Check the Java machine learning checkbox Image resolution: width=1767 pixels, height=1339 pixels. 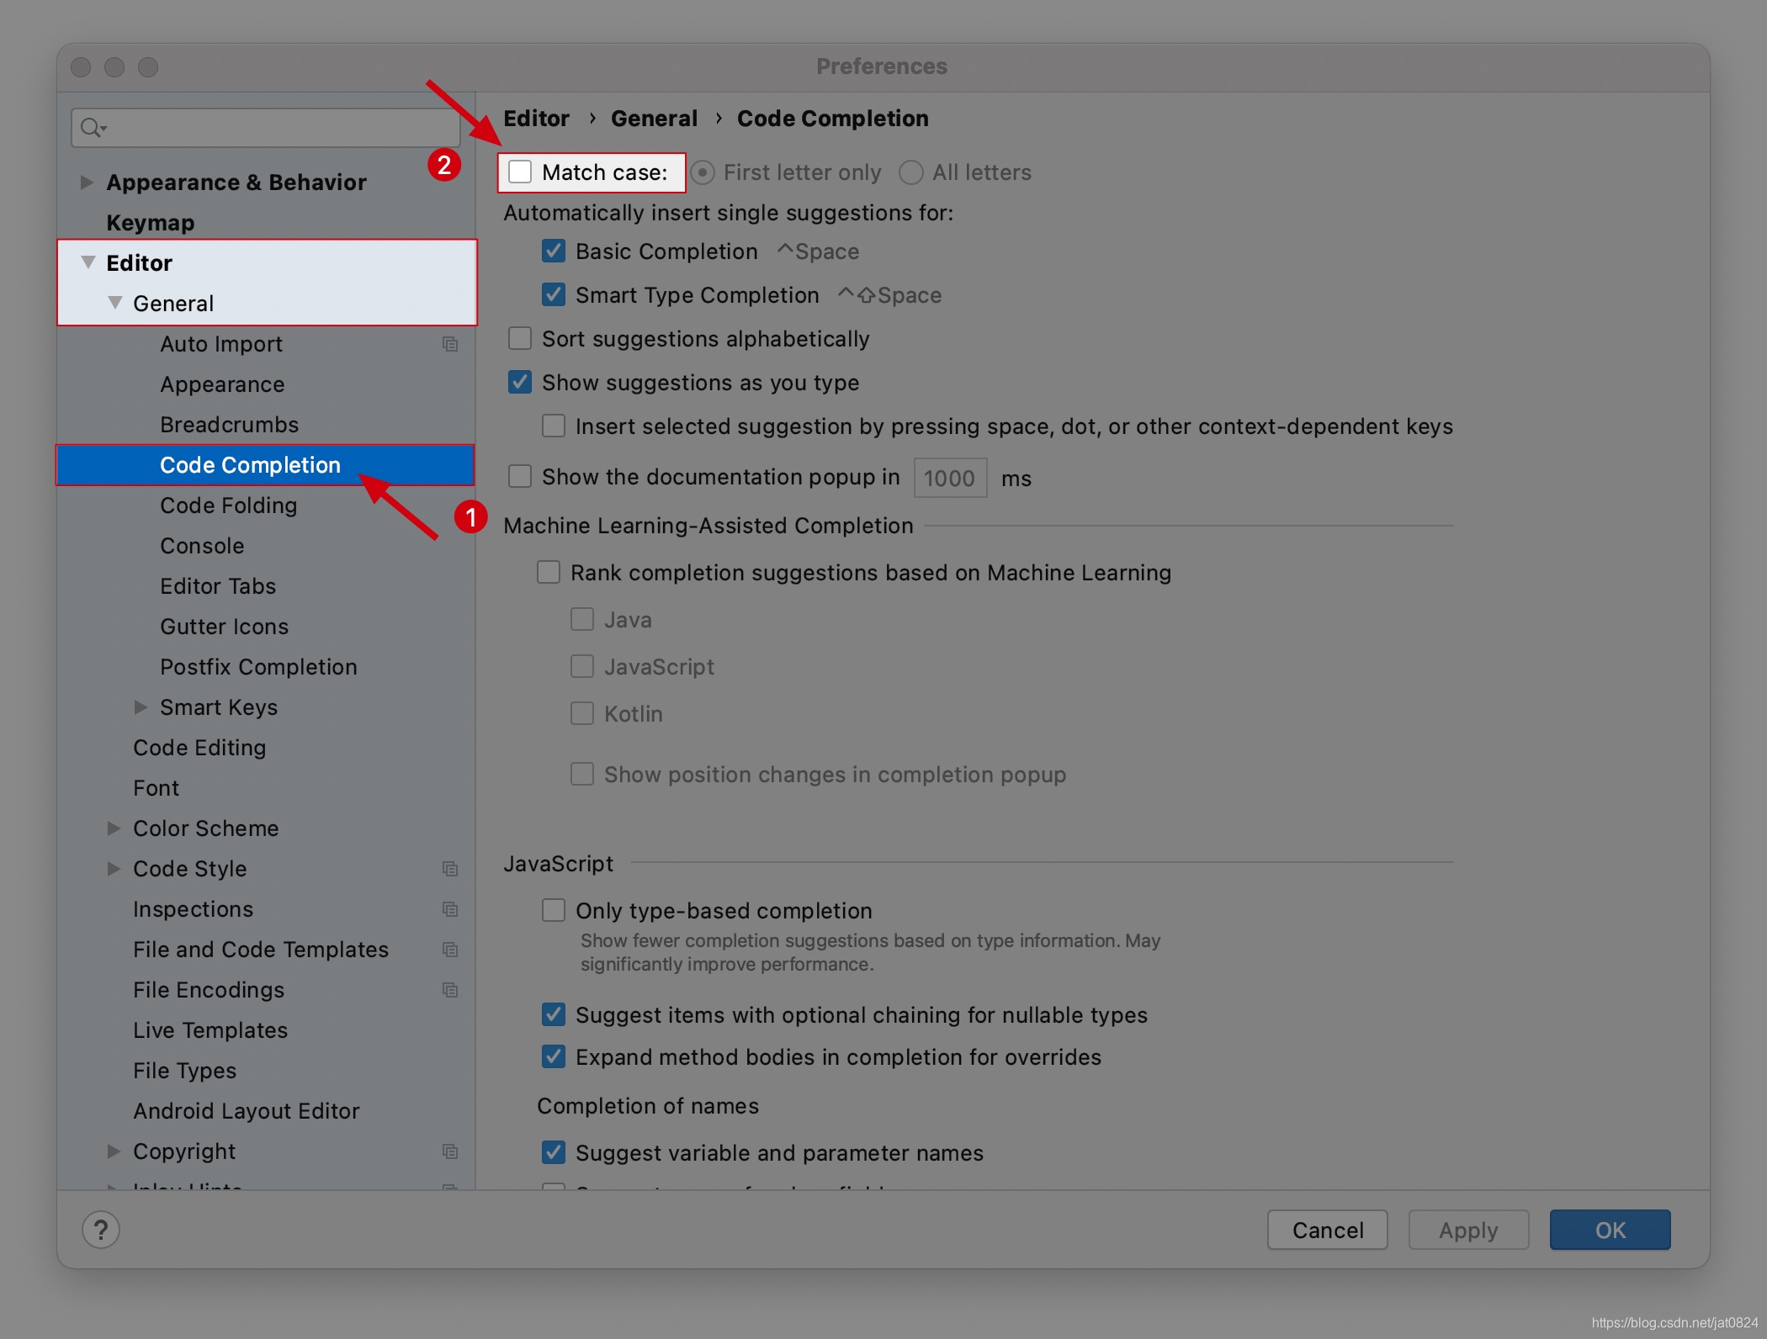pos(582,619)
